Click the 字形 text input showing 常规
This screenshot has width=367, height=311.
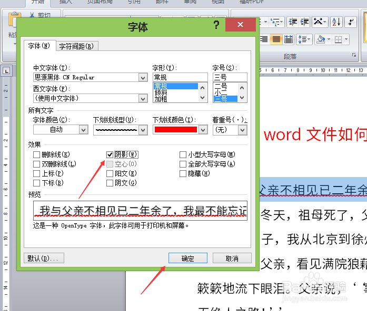click(180, 77)
